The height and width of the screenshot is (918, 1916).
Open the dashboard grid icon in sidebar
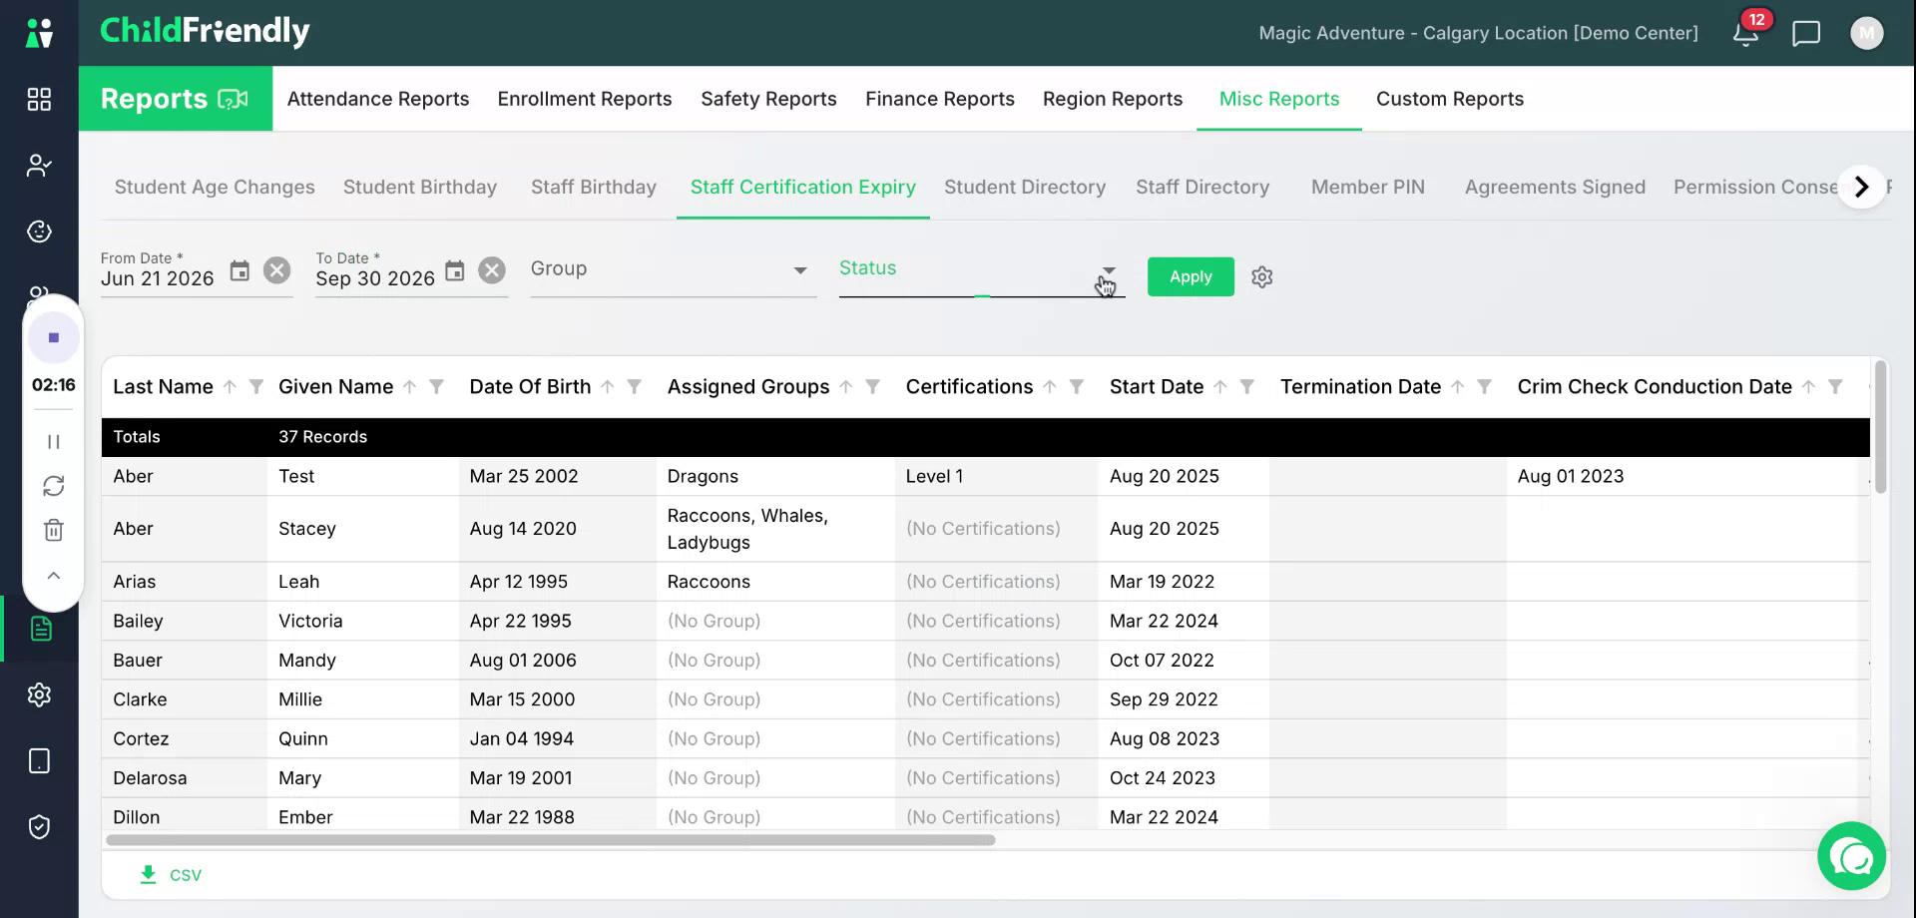click(x=39, y=99)
